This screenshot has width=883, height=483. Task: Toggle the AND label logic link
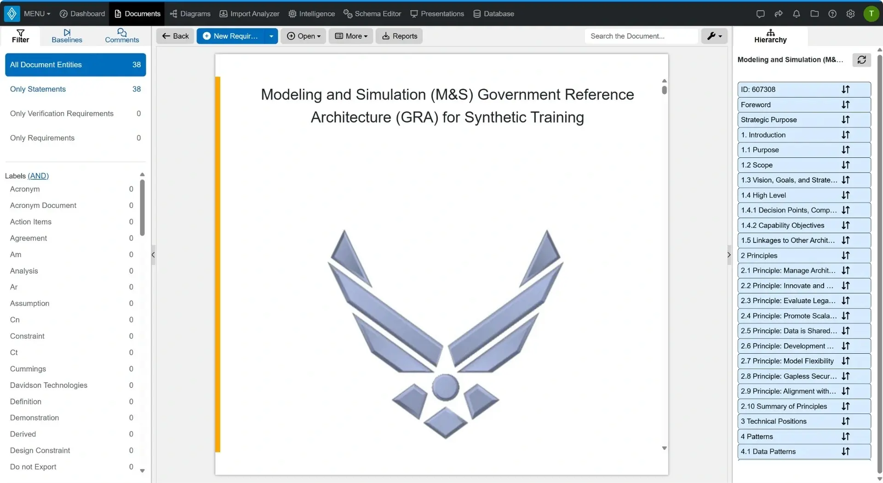click(38, 176)
